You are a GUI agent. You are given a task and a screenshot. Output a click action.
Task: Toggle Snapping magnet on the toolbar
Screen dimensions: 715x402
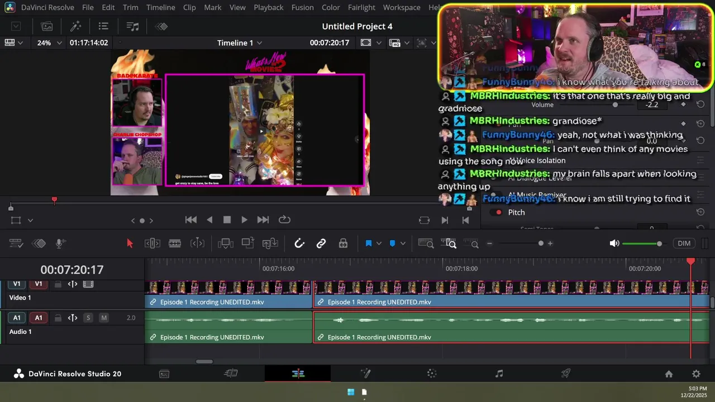click(299, 243)
